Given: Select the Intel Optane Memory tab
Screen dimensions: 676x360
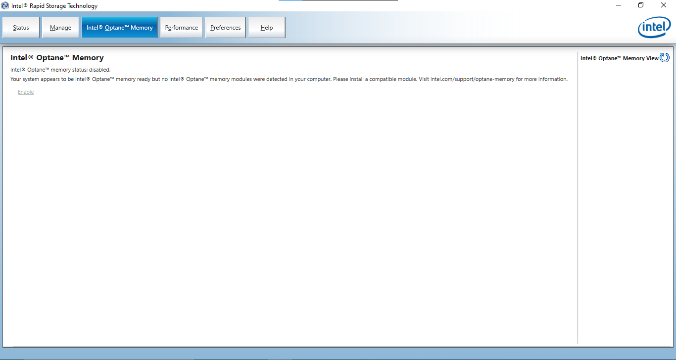Looking at the screenshot, I should click(119, 28).
